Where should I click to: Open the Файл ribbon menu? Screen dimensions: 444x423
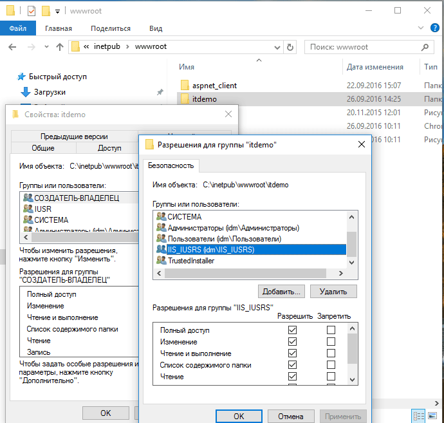pyautogui.click(x=18, y=28)
